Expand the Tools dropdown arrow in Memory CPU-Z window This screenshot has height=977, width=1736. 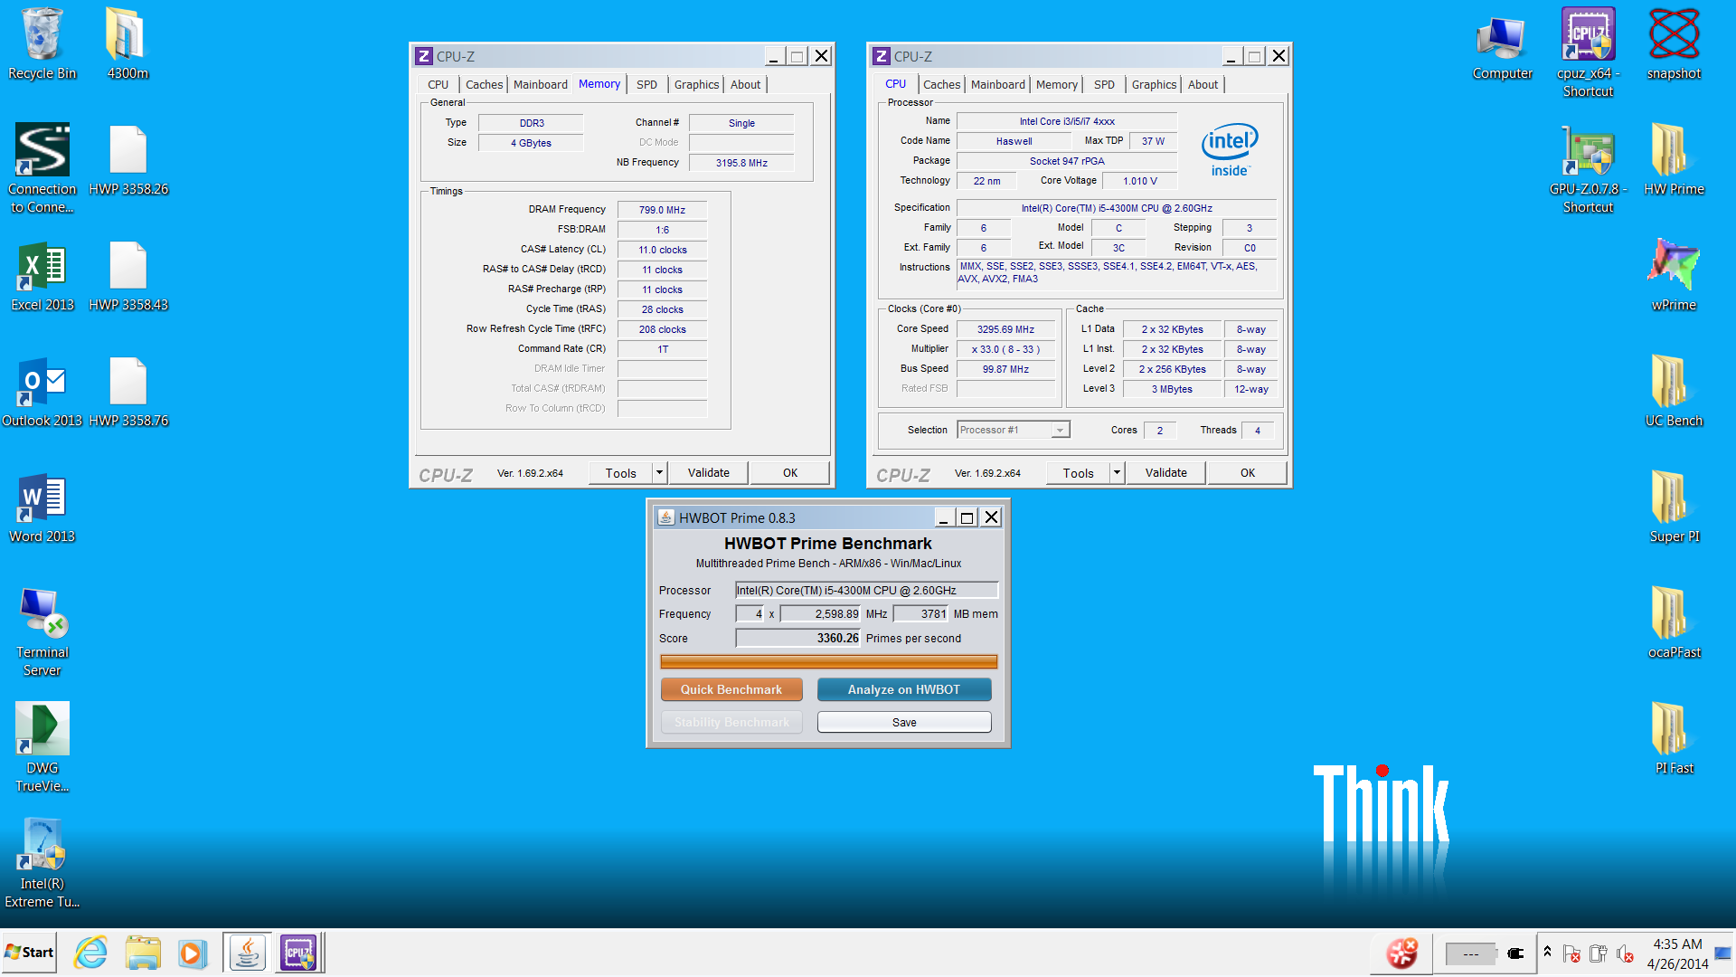pos(660,472)
